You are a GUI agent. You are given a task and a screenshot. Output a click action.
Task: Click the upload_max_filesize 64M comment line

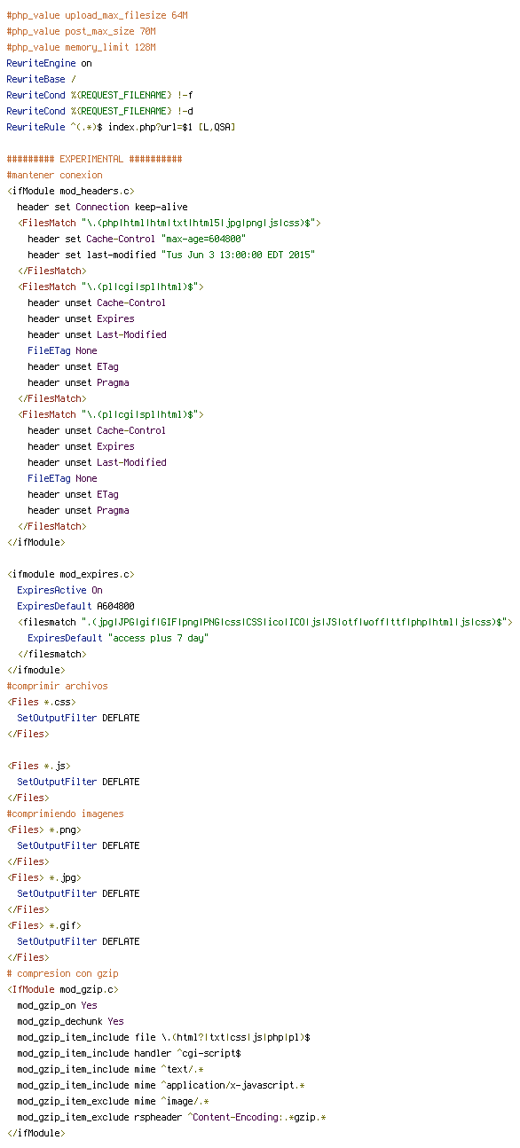97,15
